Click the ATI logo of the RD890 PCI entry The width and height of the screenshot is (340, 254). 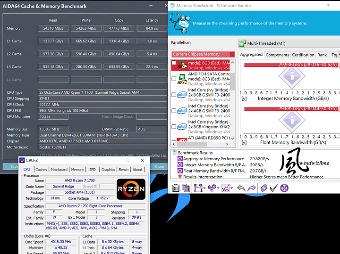182,139
